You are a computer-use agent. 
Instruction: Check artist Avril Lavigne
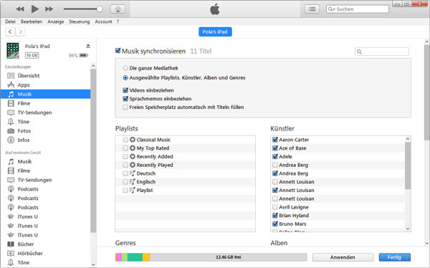[275, 207]
